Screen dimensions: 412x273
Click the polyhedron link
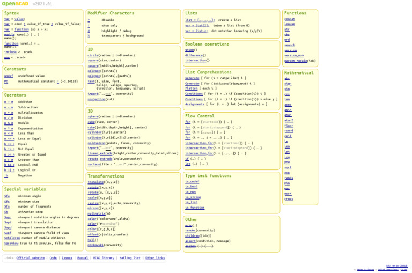pos(97,143)
